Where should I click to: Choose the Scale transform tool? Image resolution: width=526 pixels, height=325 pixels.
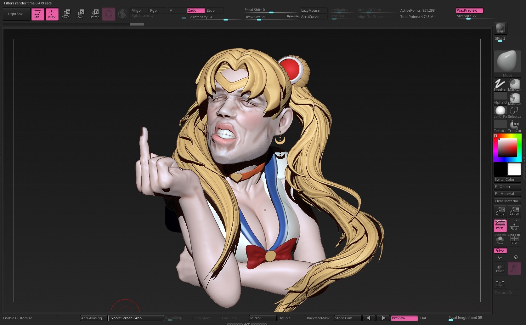pyautogui.click(x=80, y=14)
